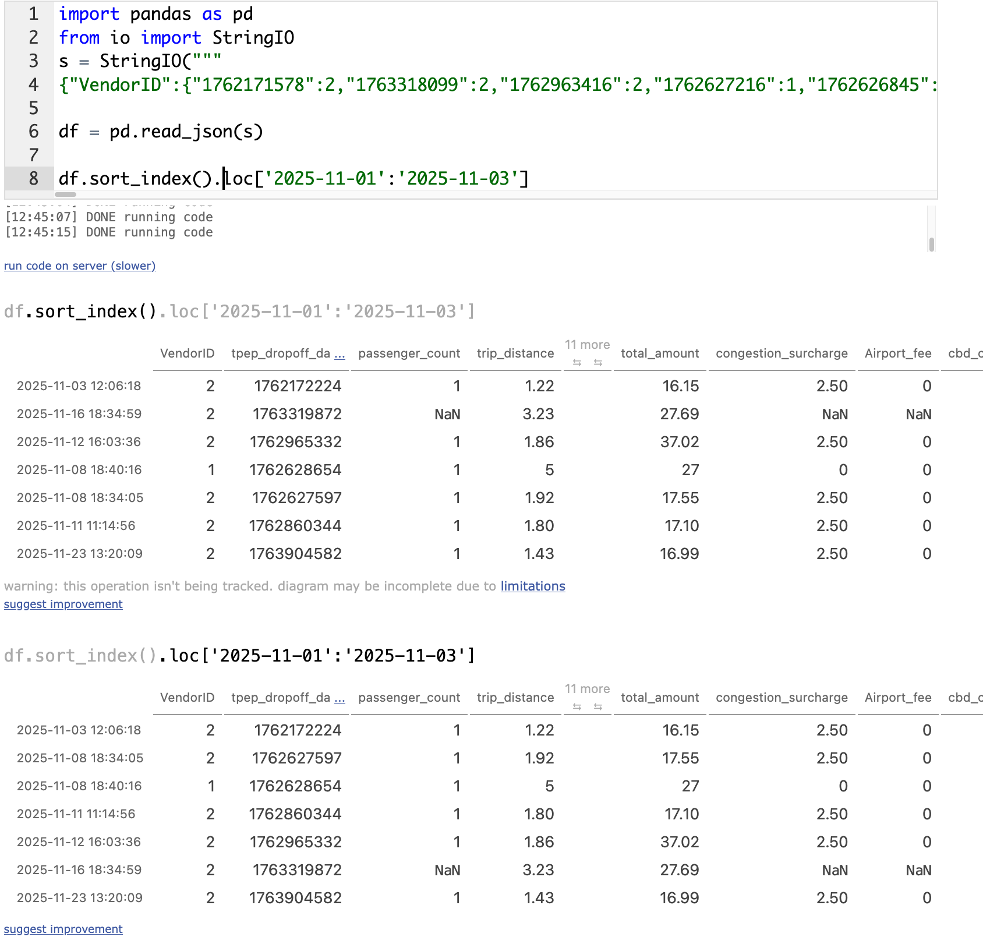Click left swap-arrows icon under '11 more' in lower table

pos(577,706)
